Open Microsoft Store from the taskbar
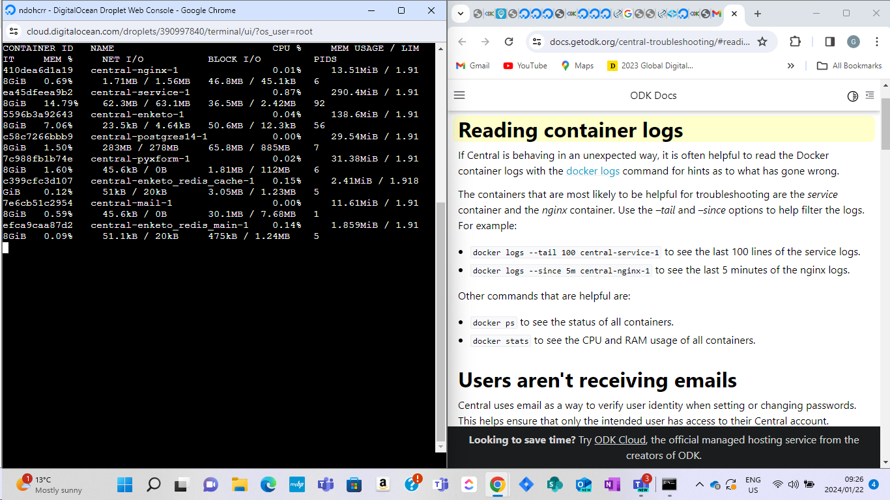The height and width of the screenshot is (500, 890). coord(354,484)
